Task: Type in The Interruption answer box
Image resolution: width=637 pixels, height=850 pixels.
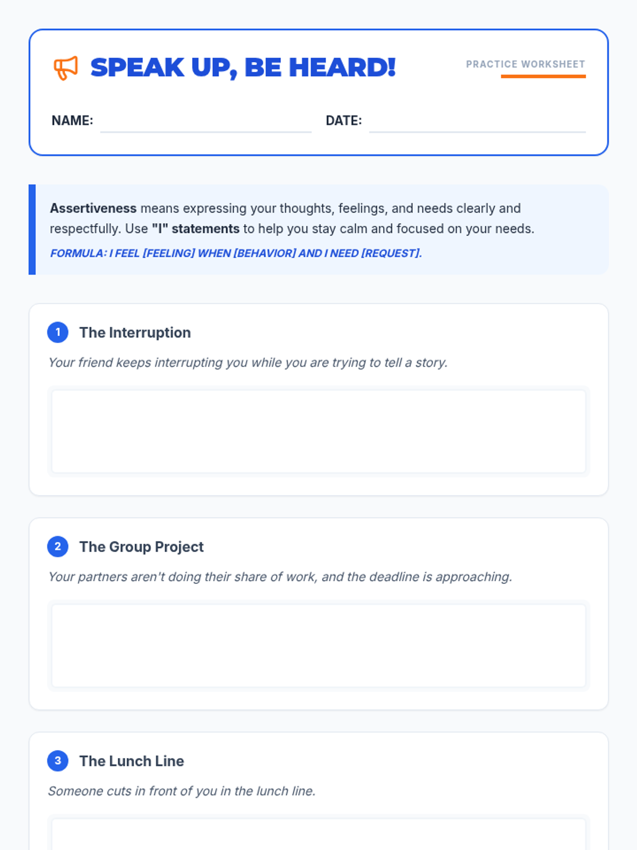Action: point(318,431)
